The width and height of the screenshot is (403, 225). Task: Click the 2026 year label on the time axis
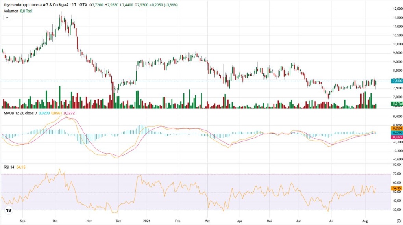(x=147, y=221)
